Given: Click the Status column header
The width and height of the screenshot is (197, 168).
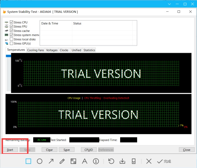Looking at the screenshot, I should [x=102, y=23].
